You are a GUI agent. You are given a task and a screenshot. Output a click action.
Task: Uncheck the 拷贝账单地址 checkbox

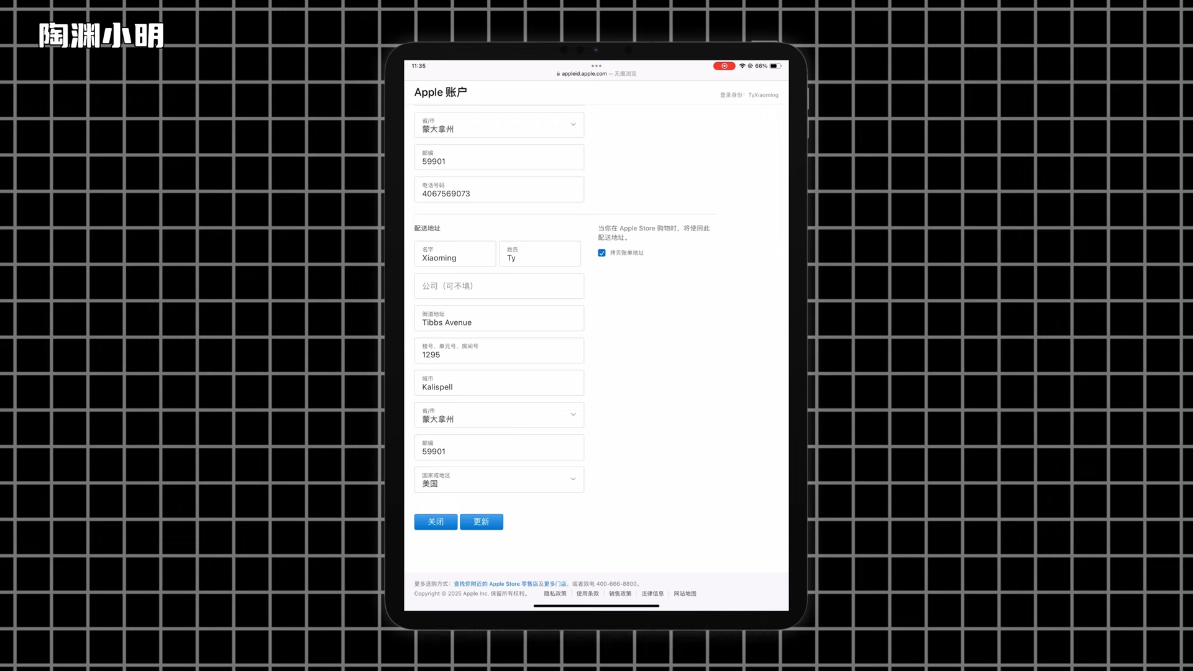(x=601, y=253)
